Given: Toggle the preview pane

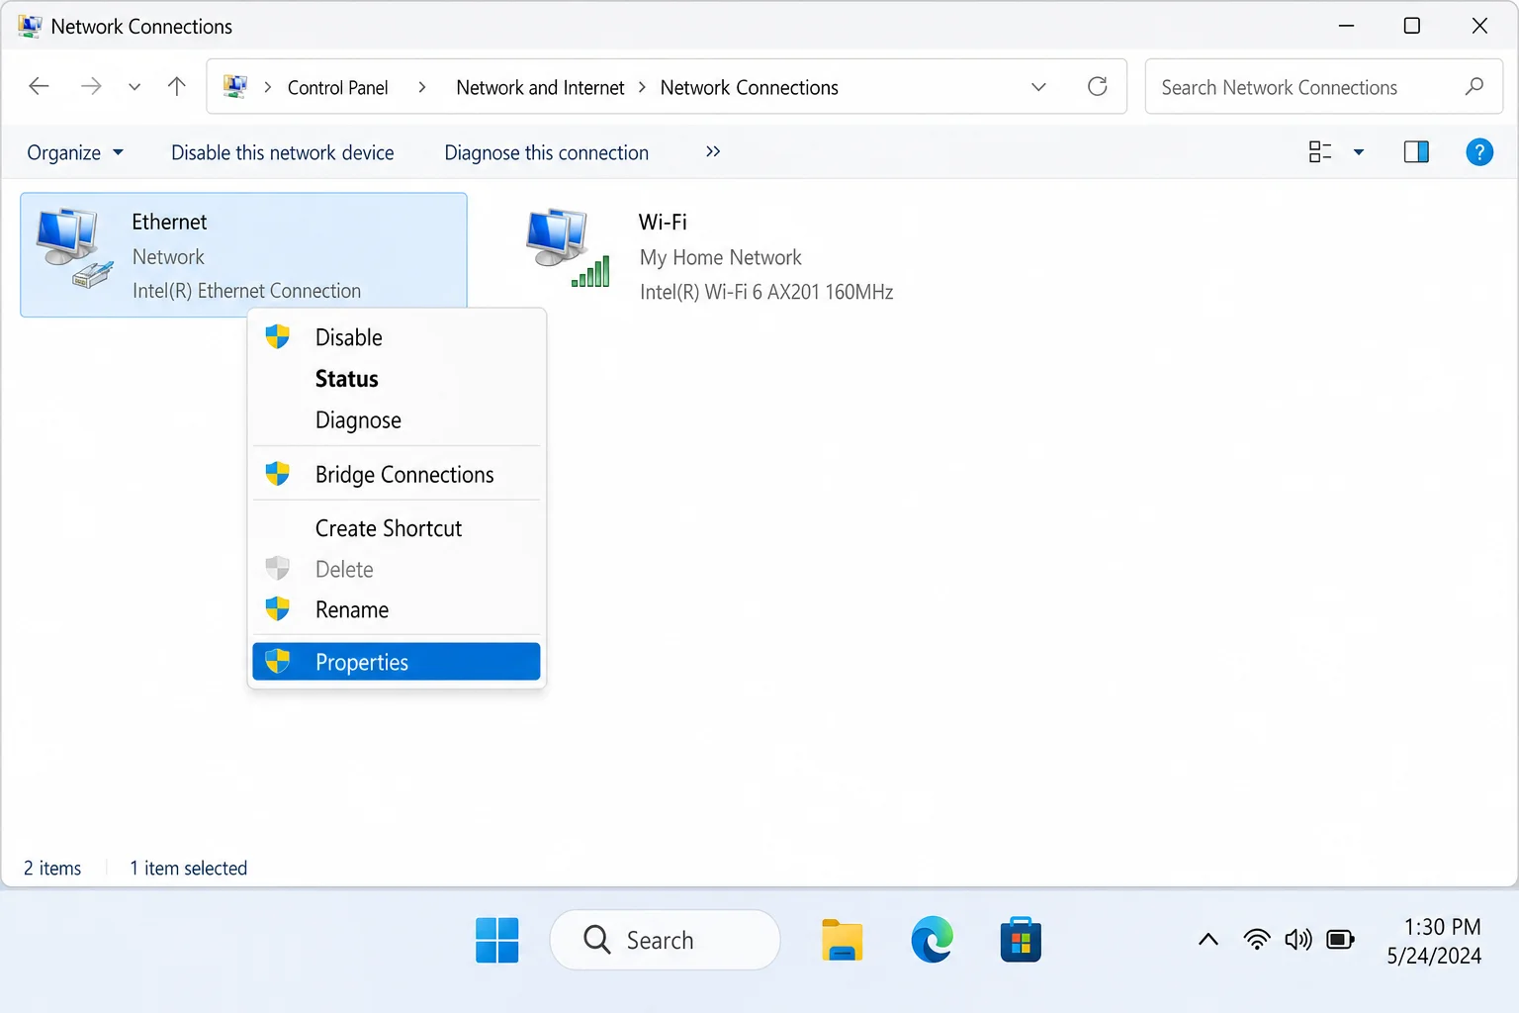Looking at the screenshot, I should 1416,151.
